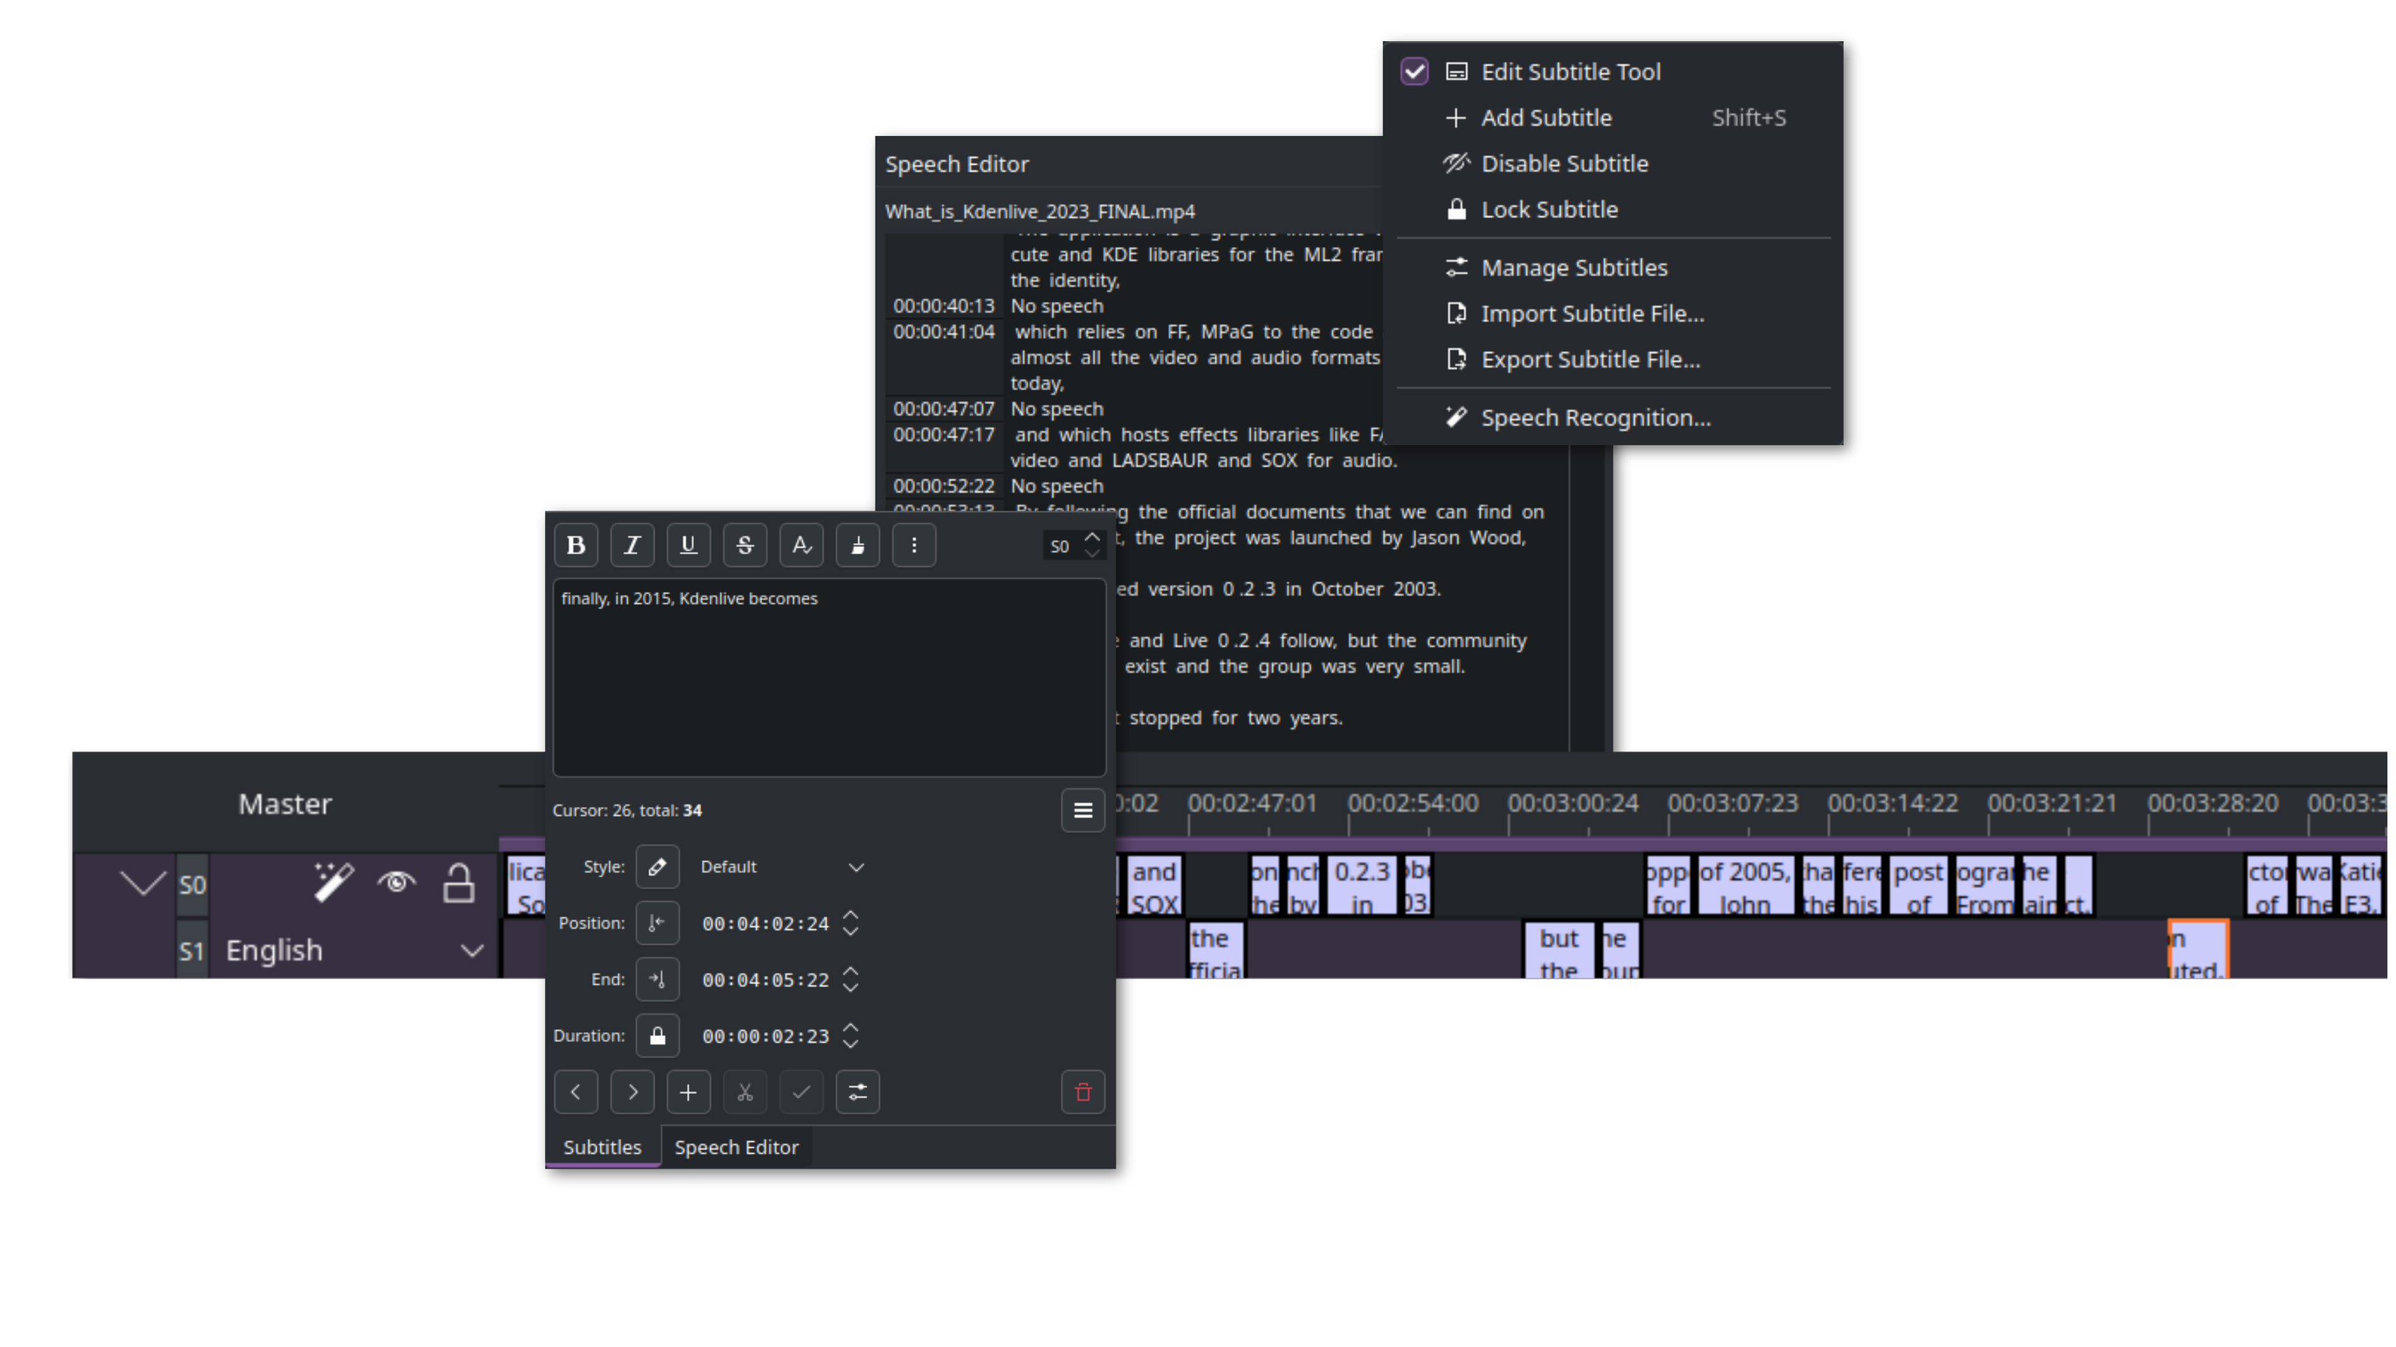This screenshot has height=1347, width=2396.
Task: Open the font color button
Action: tap(801, 546)
